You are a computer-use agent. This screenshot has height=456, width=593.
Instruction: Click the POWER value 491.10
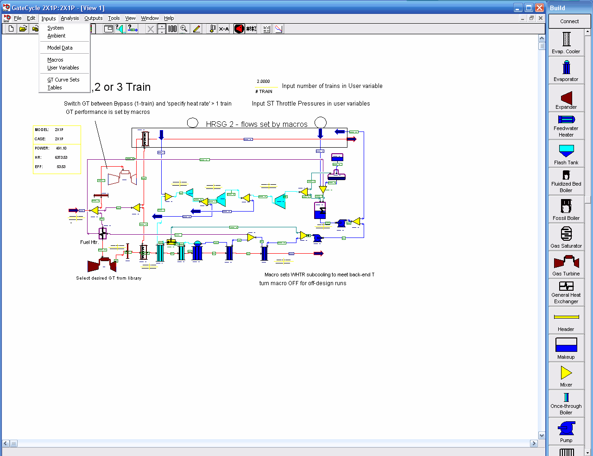[x=61, y=148]
